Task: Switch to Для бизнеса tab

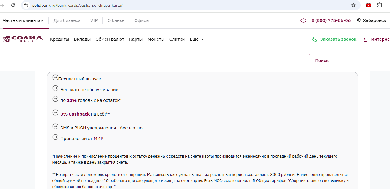Action: [x=67, y=20]
